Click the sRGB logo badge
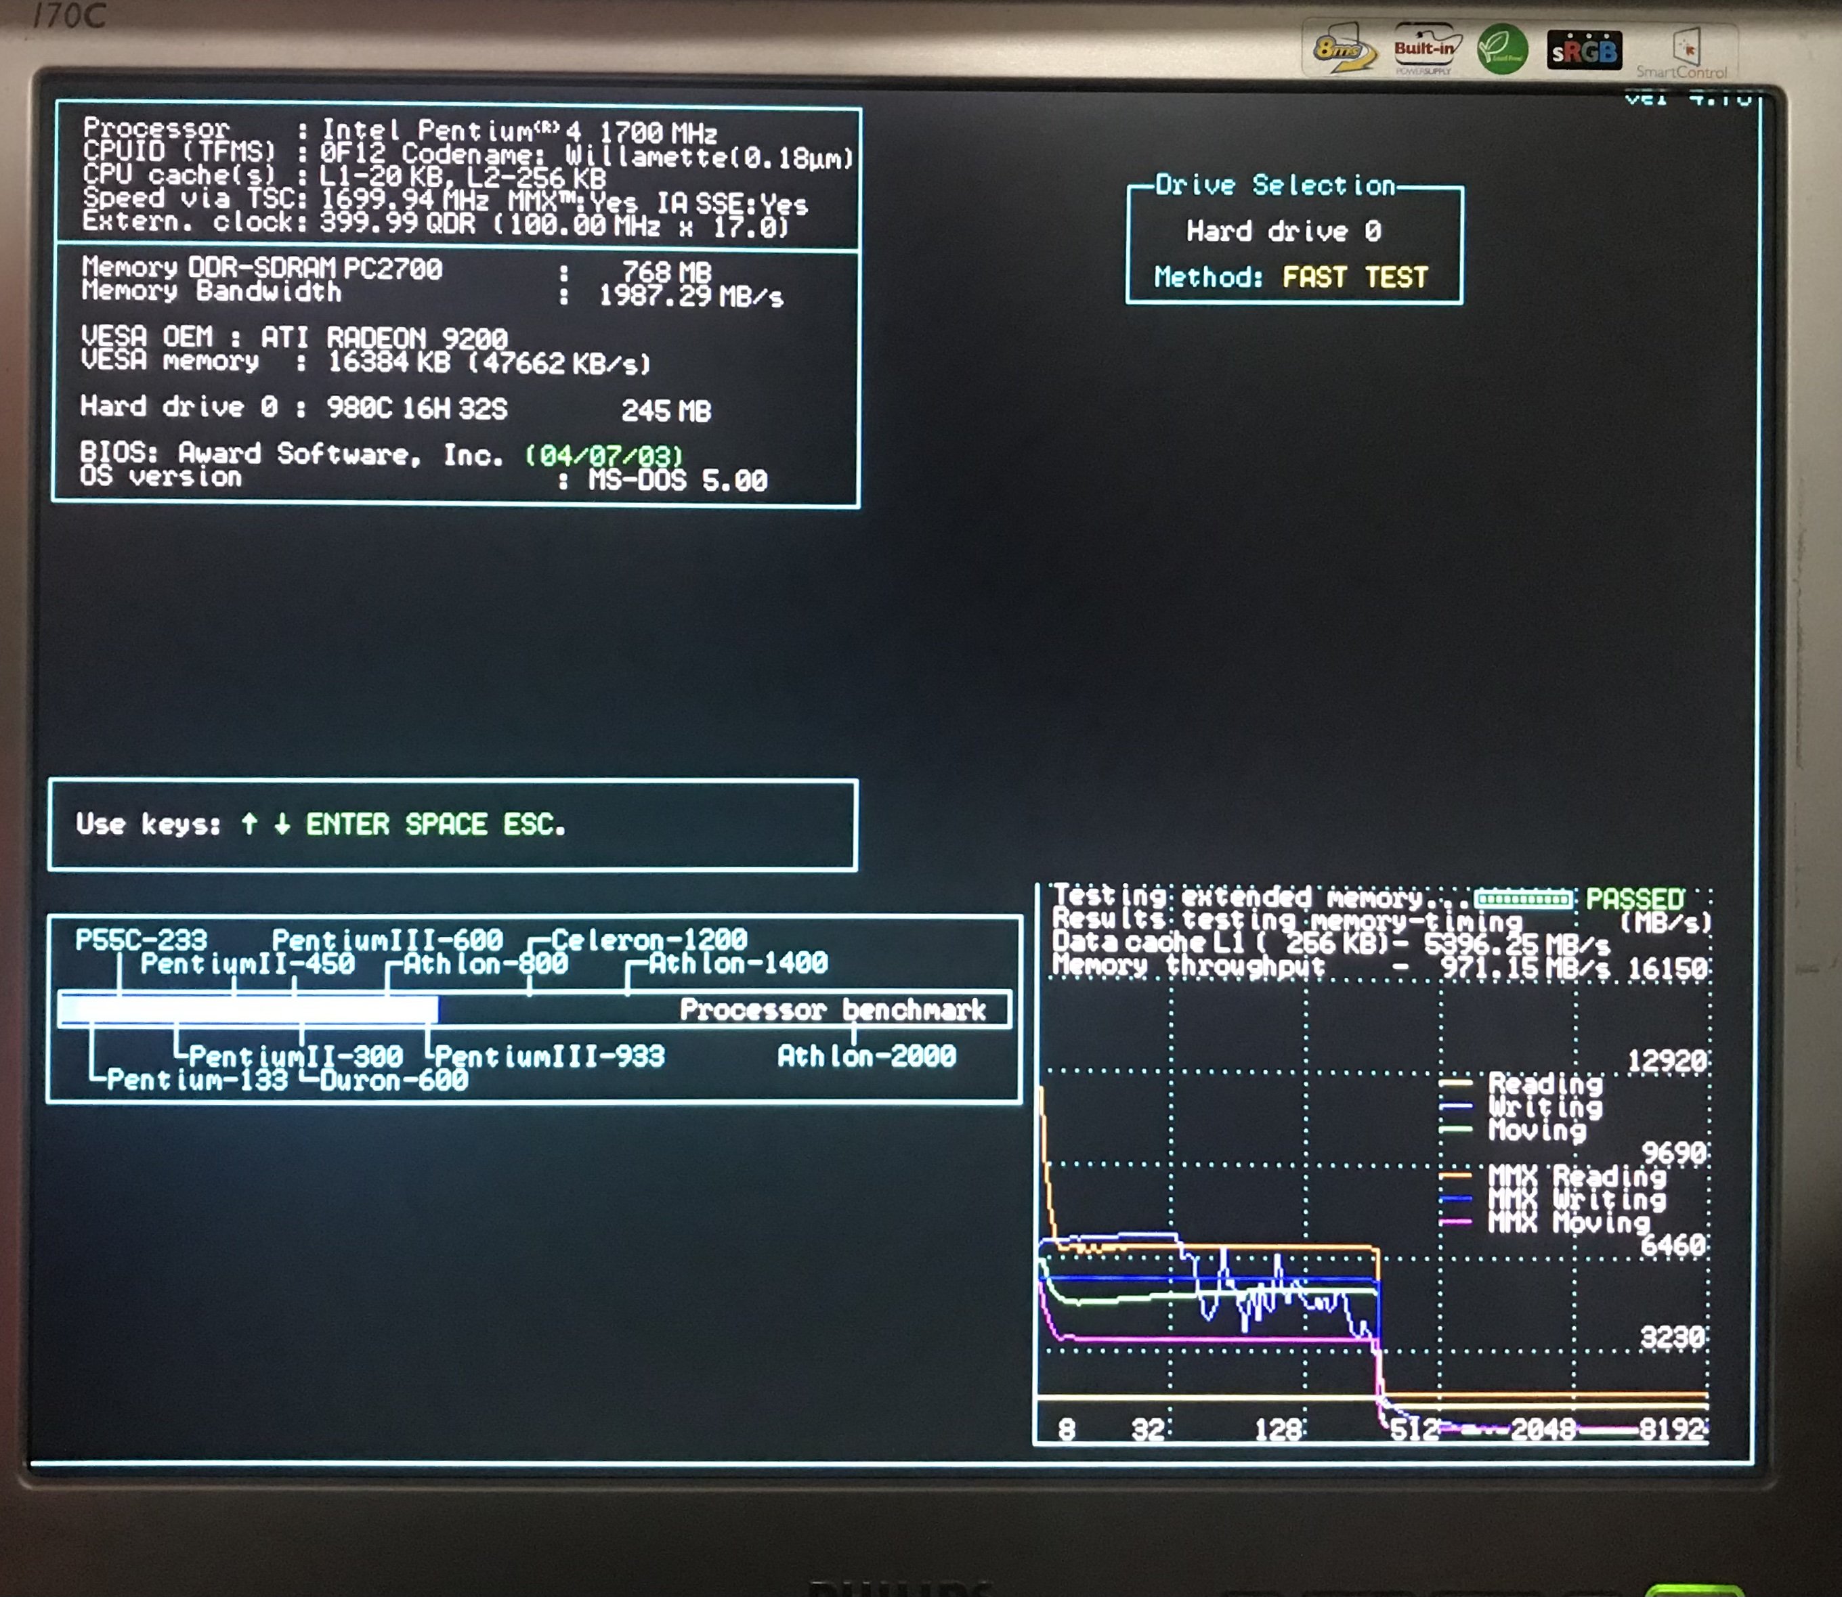The height and width of the screenshot is (1597, 1842). [1583, 51]
